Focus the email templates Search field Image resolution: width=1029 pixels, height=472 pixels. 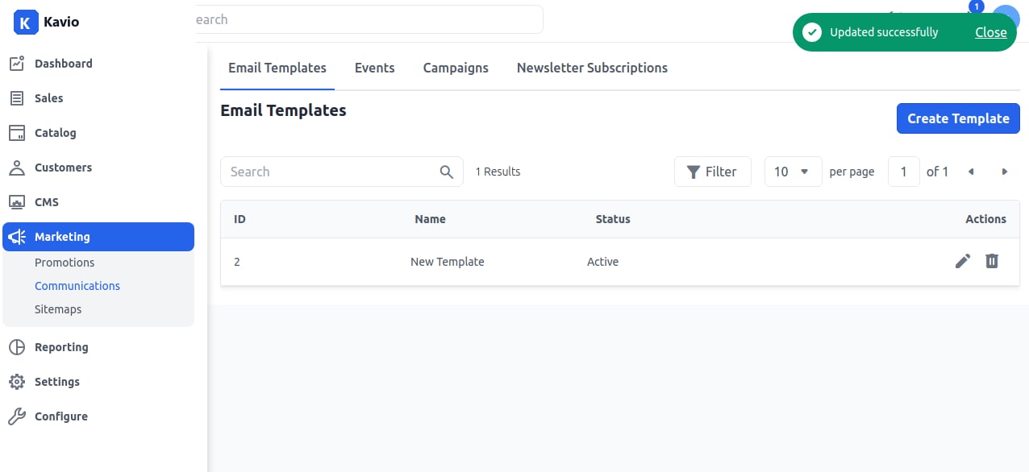click(x=342, y=172)
